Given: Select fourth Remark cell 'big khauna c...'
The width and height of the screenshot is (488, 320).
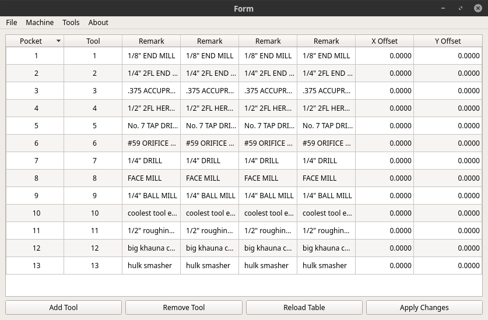Looking at the screenshot, I should pyautogui.click(x=326, y=248).
